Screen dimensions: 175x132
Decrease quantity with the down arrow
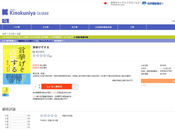39,88
